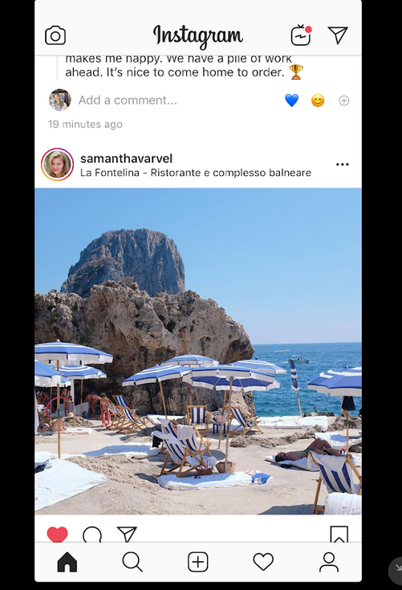402x590 pixels.
Task: Open IGTV with the red notification dot
Action: point(301,35)
